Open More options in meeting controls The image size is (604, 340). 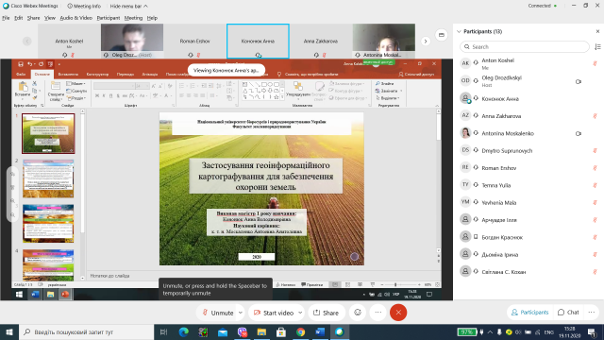coord(377,313)
